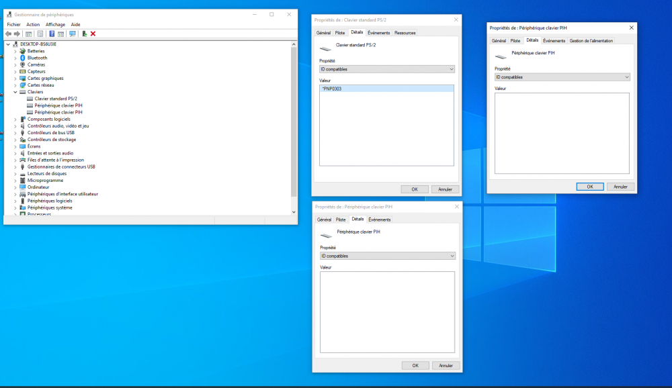Viewport: 672px width, 388px height.
Task: Scan for hardware changes using monitor icon
Action: (x=73, y=34)
